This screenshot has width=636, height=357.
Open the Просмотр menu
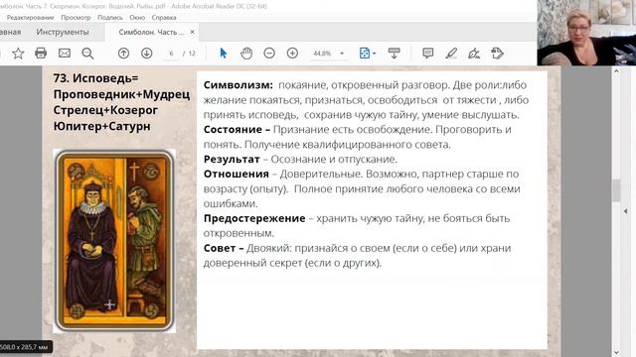pos(76,18)
